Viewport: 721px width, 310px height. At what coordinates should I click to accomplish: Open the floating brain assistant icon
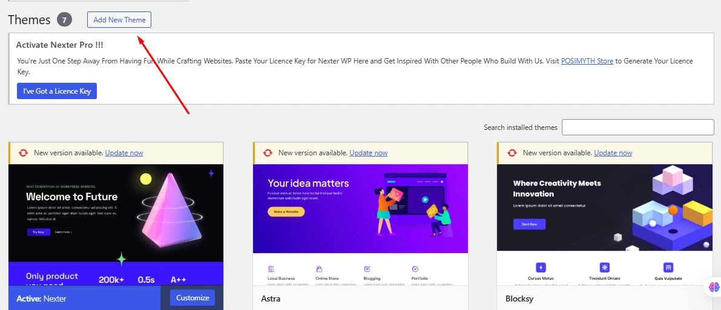714,288
